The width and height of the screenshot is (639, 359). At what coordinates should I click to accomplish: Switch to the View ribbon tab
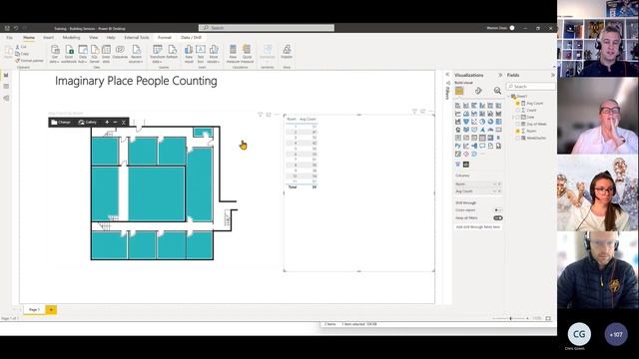pyautogui.click(x=93, y=38)
